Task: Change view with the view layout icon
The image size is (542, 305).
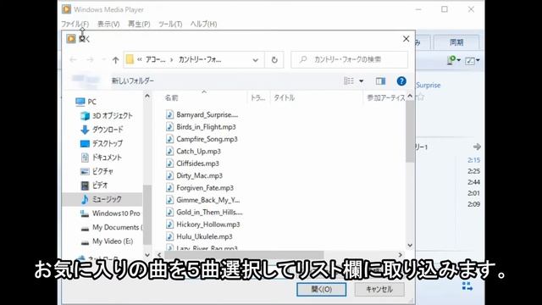Action: point(349,81)
